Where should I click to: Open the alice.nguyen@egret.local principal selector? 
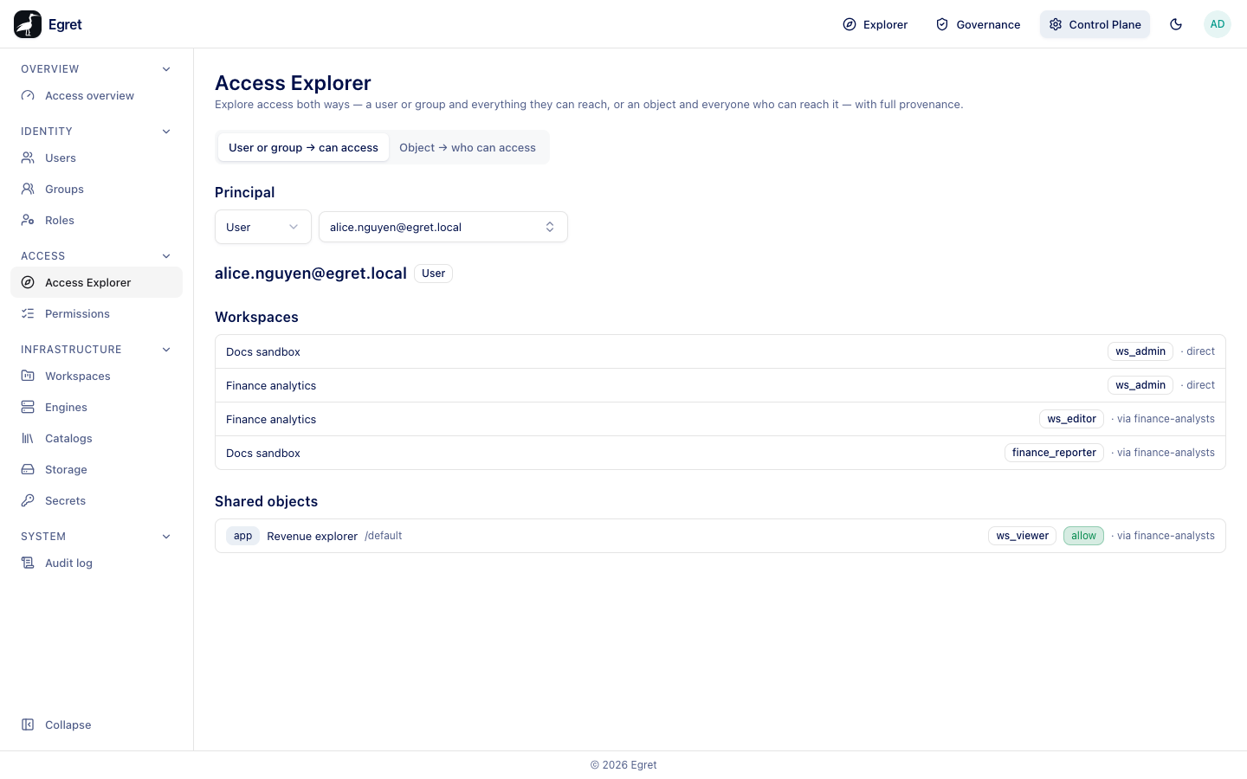(x=443, y=227)
